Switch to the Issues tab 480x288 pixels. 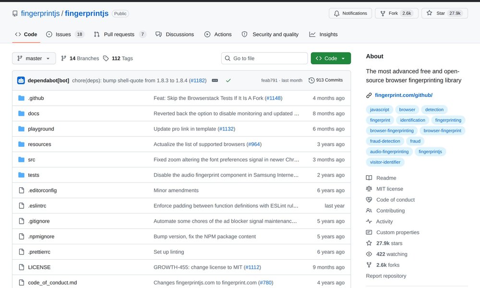65,34
